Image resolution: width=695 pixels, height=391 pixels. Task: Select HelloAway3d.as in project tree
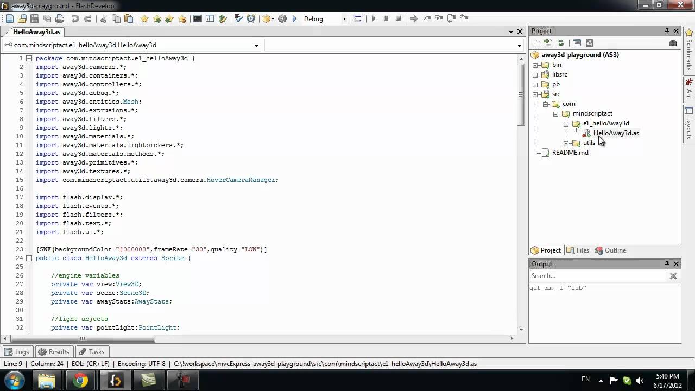pyautogui.click(x=616, y=133)
